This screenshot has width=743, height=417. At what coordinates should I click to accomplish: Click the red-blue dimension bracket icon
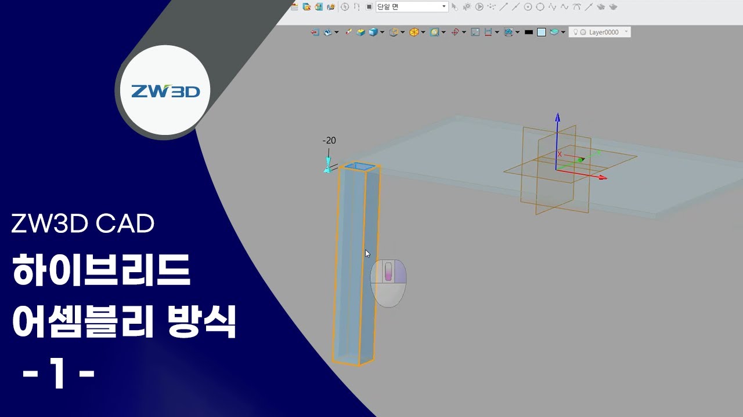(x=488, y=32)
